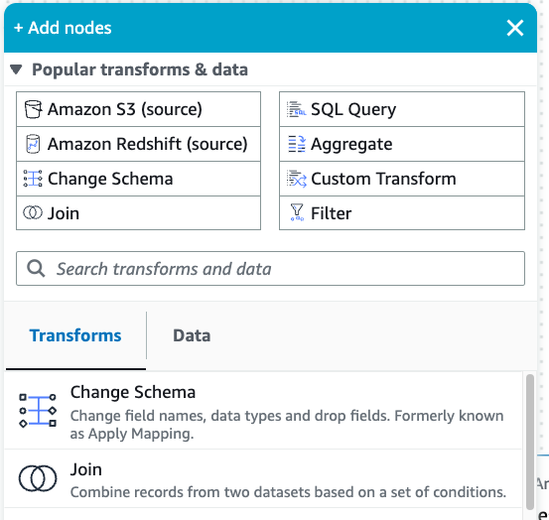Click the transforms list vertical scrollbar

(x=530, y=442)
